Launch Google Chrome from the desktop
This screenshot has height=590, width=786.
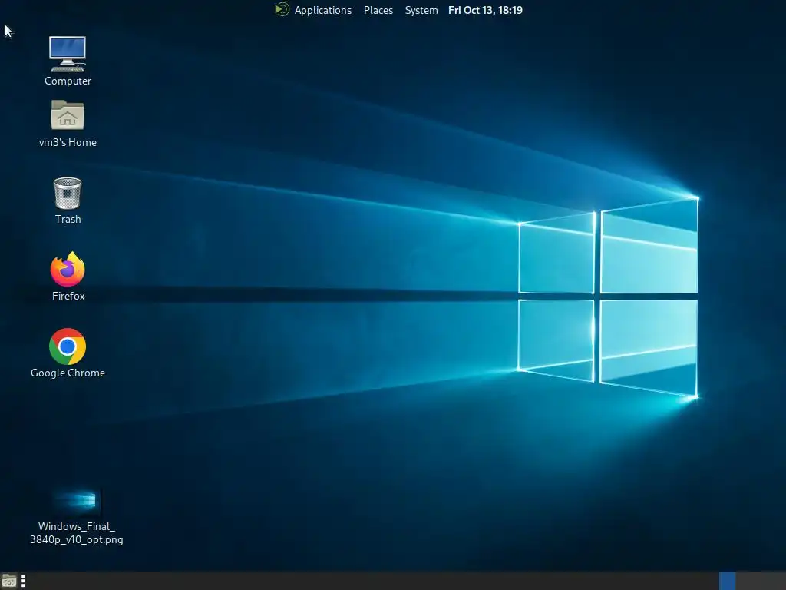click(68, 346)
